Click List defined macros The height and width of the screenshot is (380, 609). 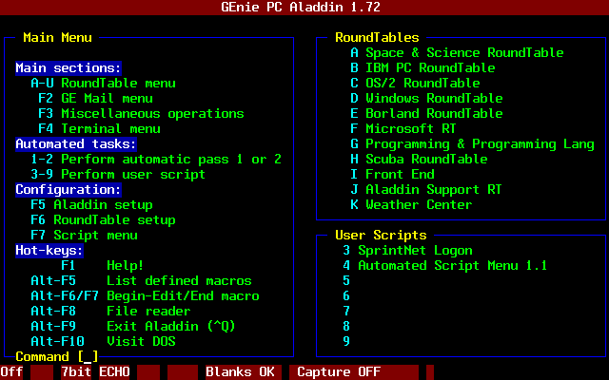(x=141, y=281)
